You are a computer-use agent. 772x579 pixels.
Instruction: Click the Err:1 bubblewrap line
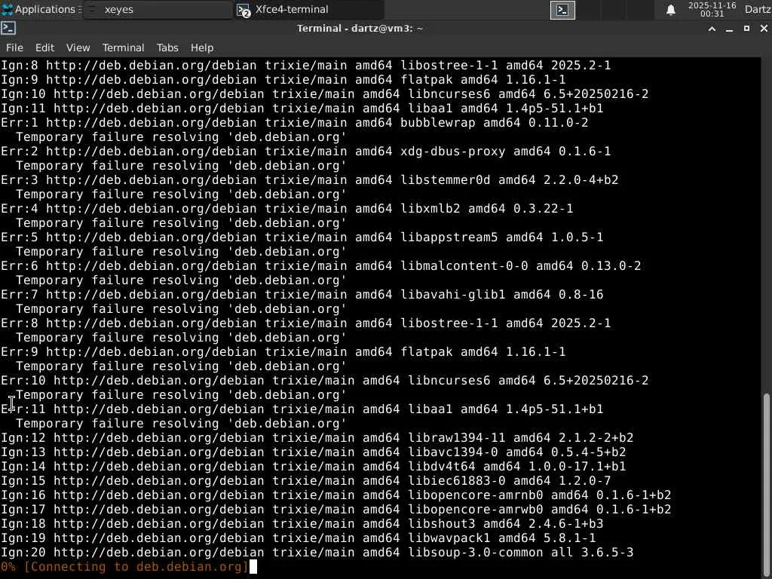pyautogui.click(x=295, y=123)
